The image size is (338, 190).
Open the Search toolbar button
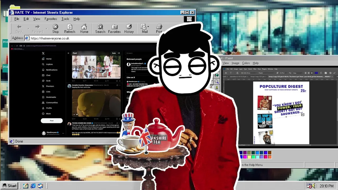(x=100, y=29)
